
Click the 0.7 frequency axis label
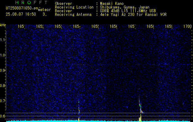click(x=2, y=101)
